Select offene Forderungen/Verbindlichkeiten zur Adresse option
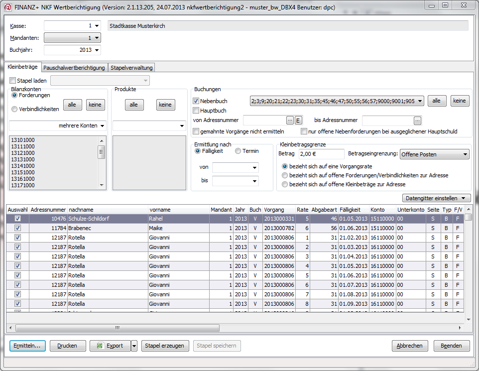 285,175
